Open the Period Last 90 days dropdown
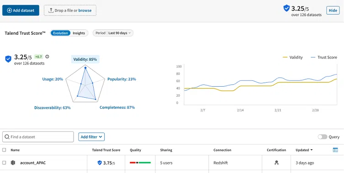Image resolution: width=344 pixels, height=173 pixels. click(x=113, y=33)
